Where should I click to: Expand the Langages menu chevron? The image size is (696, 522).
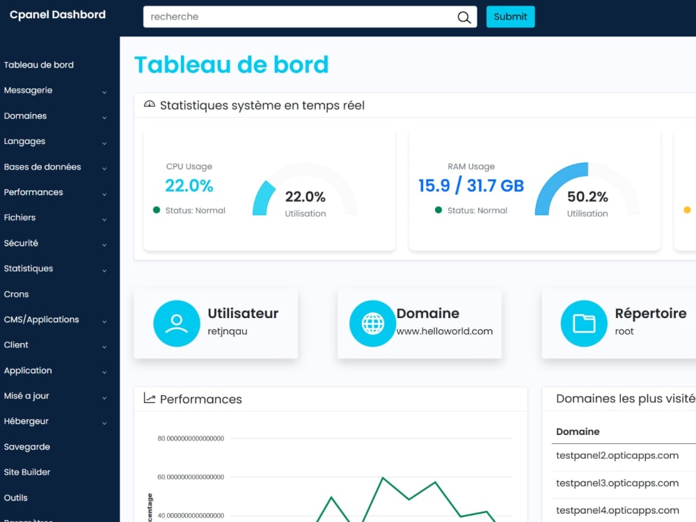click(104, 143)
